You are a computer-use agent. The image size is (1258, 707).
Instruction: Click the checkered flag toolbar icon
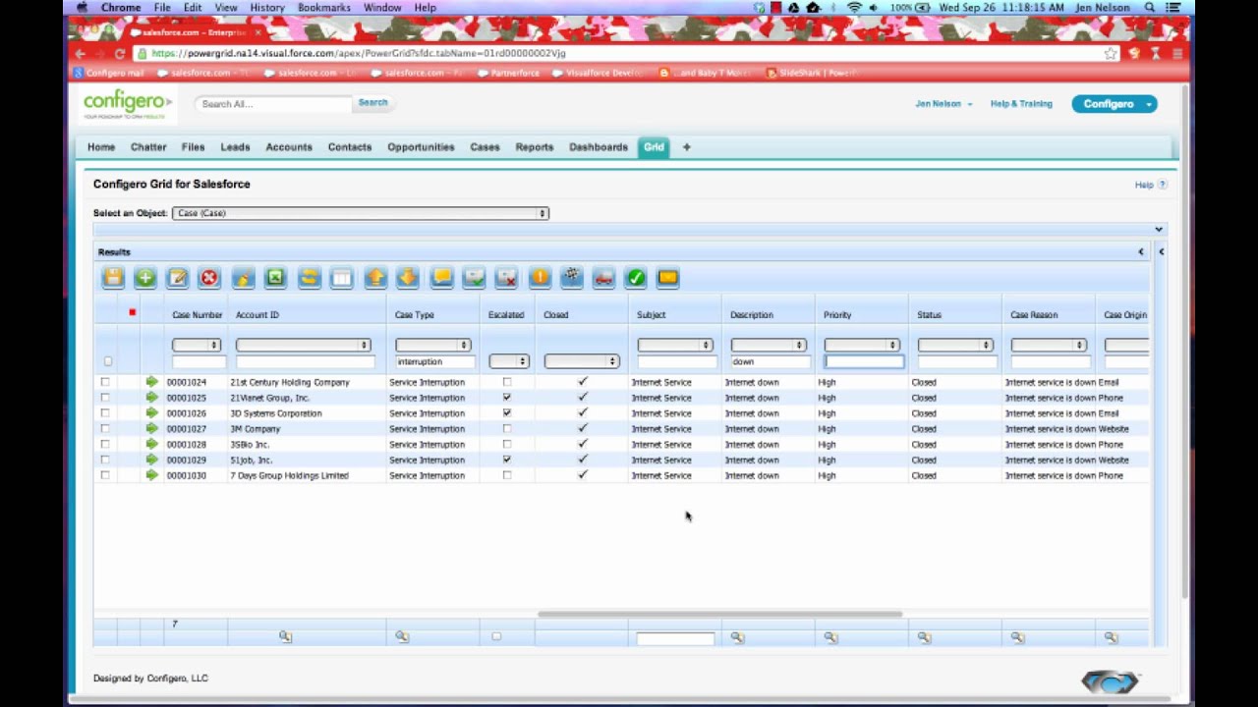(x=571, y=278)
